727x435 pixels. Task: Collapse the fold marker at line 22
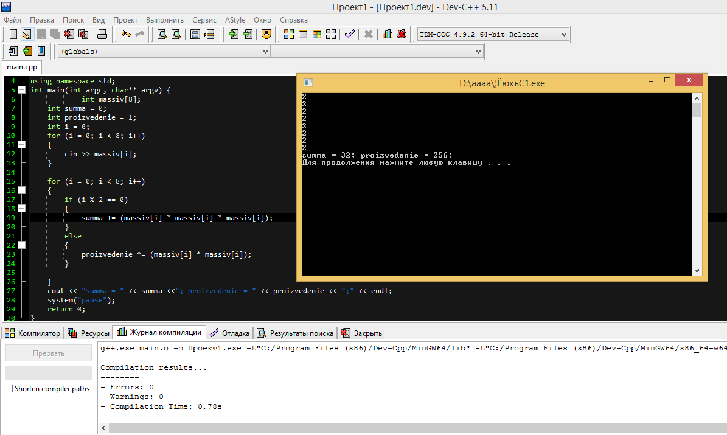tap(21, 245)
